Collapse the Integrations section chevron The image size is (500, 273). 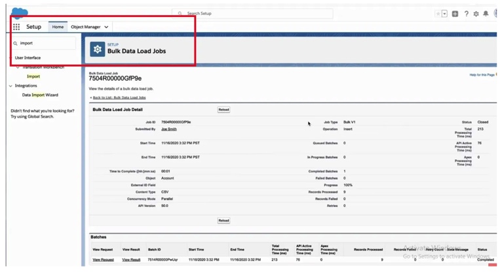[11, 86]
